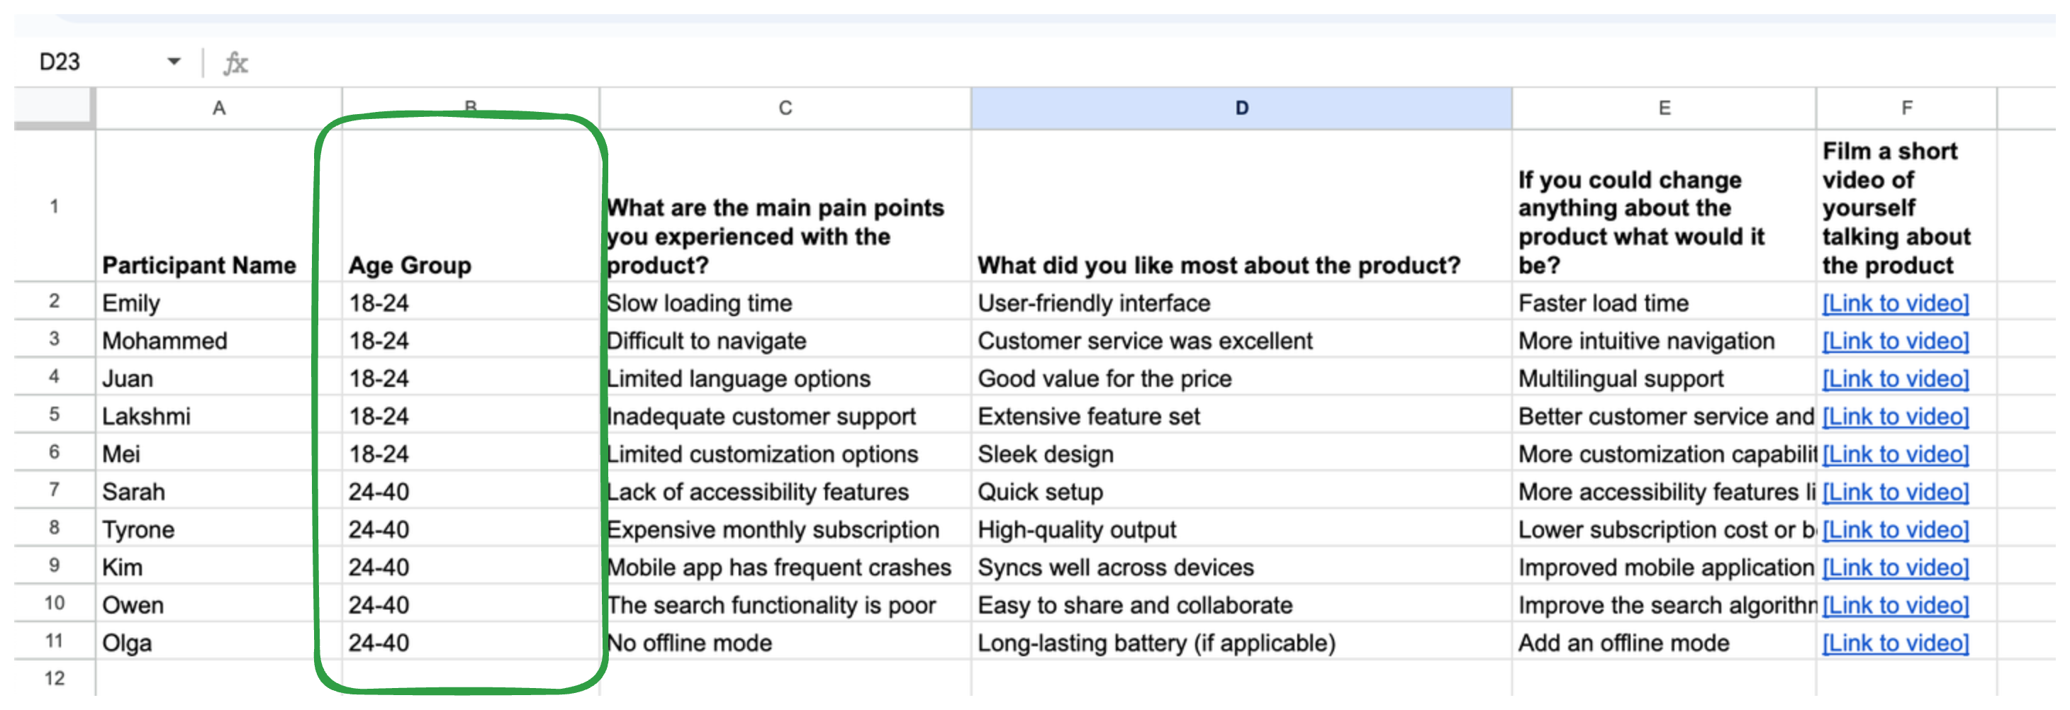This screenshot has height=710, width=2070.
Task: Open Mei's Link to video
Action: pyautogui.click(x=1895, y=453)
